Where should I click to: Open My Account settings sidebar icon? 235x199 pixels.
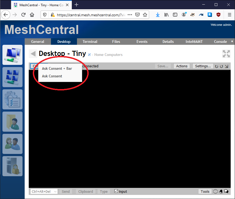[12, 99]
